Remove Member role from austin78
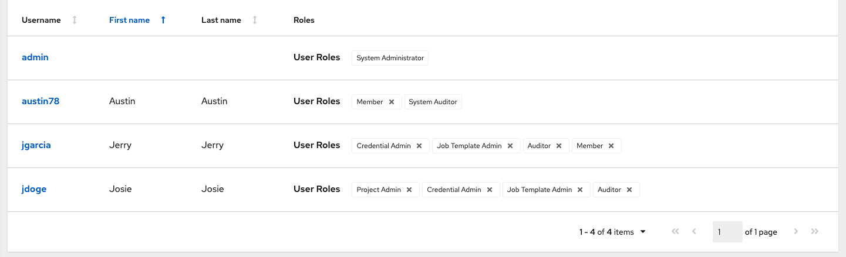Image resolution: width=846 pixels, height=257 pixels. (x=392, y=102)
